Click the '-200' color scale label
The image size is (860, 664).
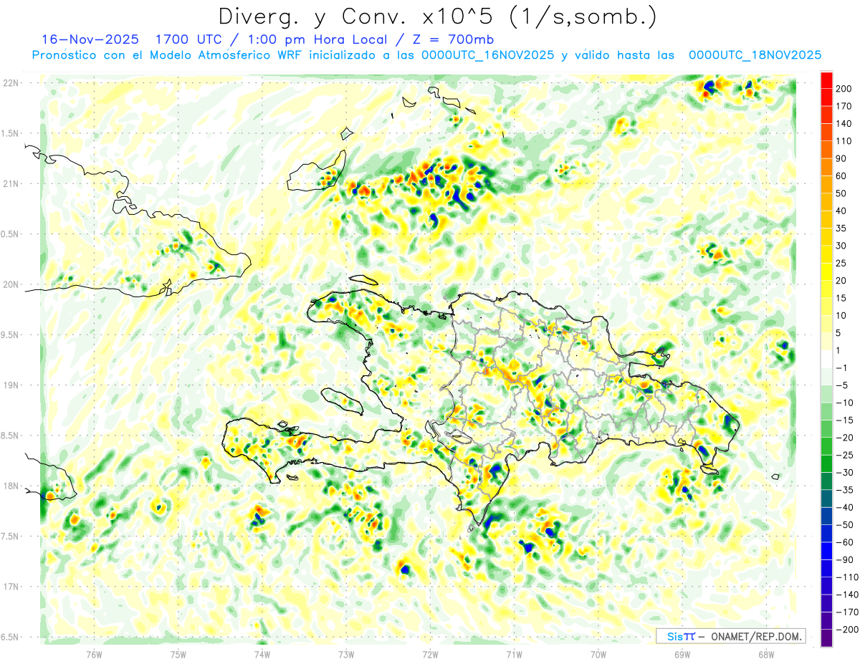(x=846, y=629)
